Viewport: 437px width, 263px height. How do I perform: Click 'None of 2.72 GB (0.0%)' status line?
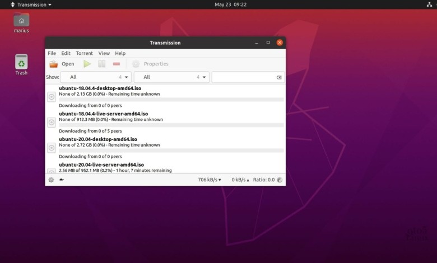[x=109, y=145]
